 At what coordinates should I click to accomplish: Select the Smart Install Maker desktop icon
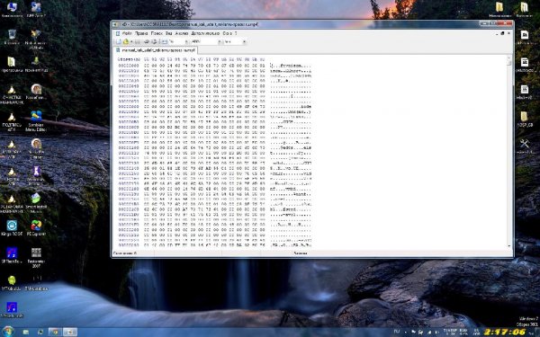click(36, 203)
